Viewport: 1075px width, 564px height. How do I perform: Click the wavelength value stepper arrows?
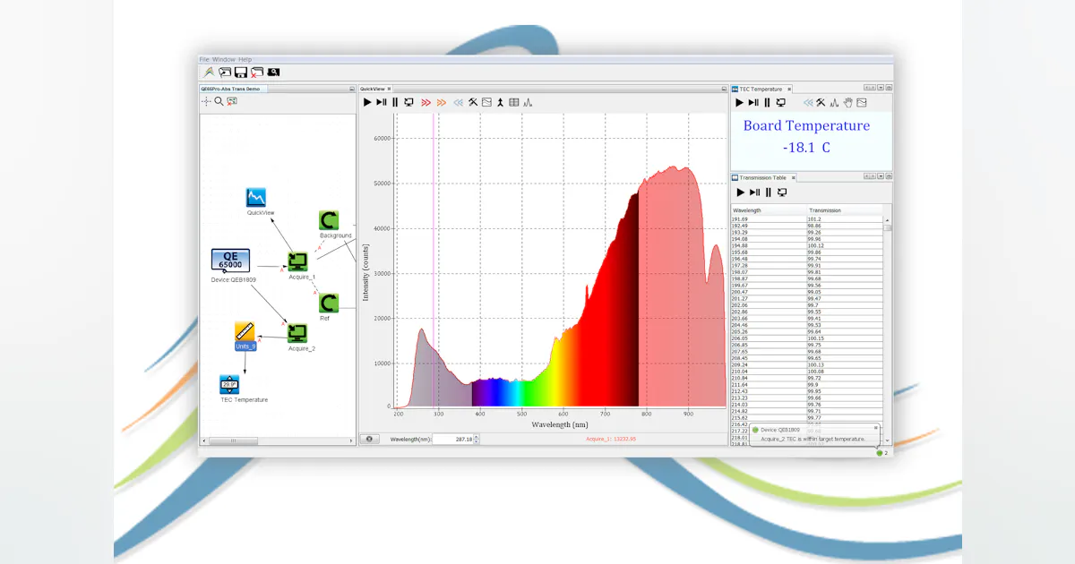click(477, 439)
